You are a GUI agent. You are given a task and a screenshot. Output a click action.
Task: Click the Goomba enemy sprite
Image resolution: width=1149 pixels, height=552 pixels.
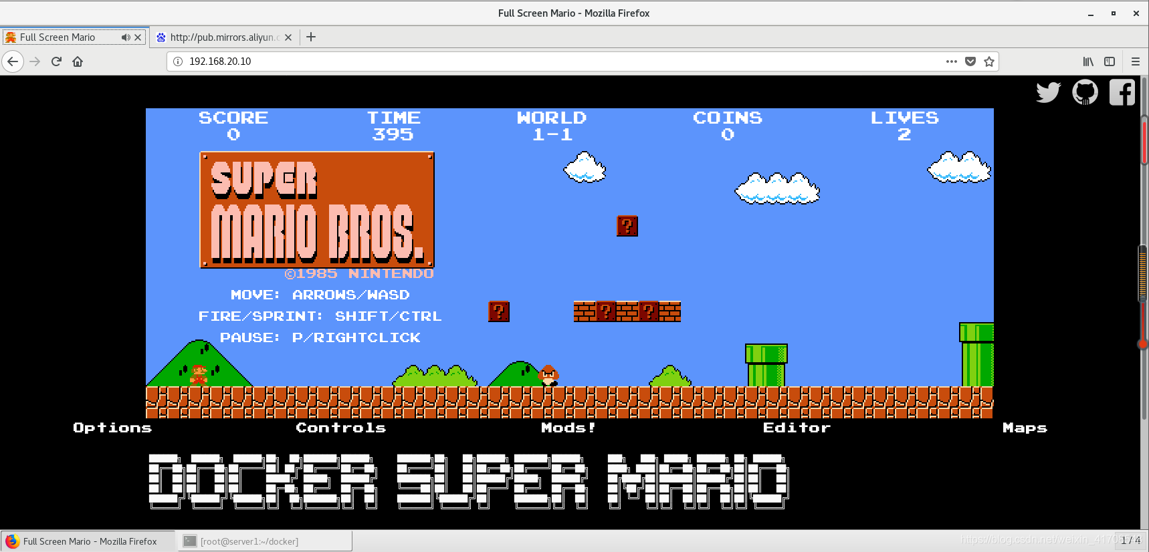[x=548, y=376]
